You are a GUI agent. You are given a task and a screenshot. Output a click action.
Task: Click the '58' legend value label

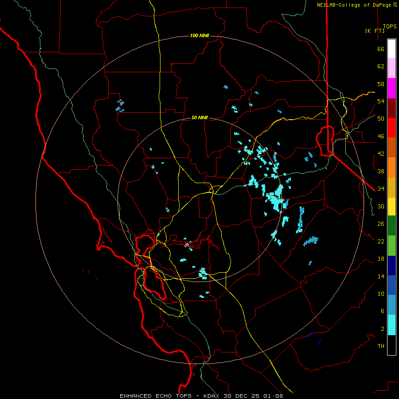tap(381, 84)
